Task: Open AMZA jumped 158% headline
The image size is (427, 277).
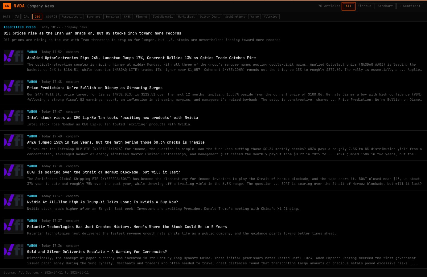Action: pyautogui.click(x=116, y=142)
